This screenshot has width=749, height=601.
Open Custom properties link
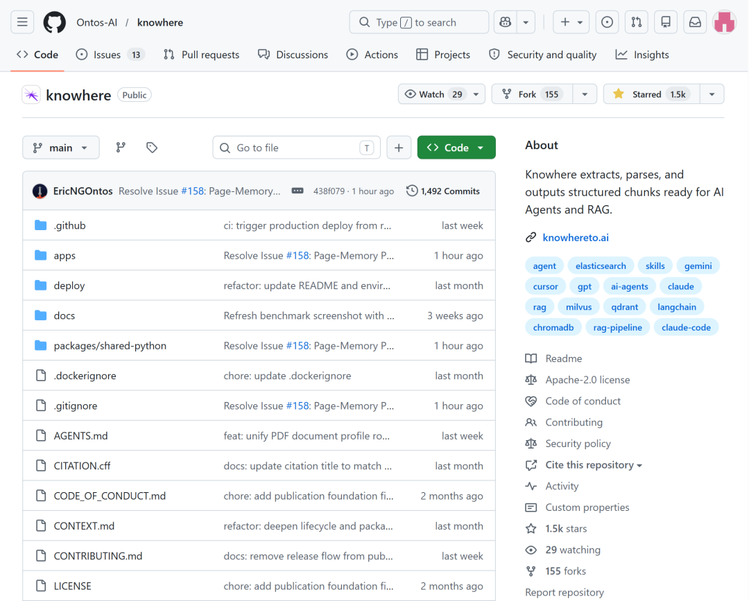587,507
